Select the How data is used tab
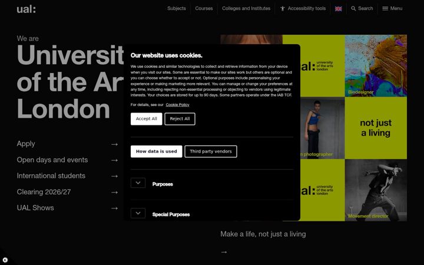Screen dimensions: 424x265 (156, 151)
